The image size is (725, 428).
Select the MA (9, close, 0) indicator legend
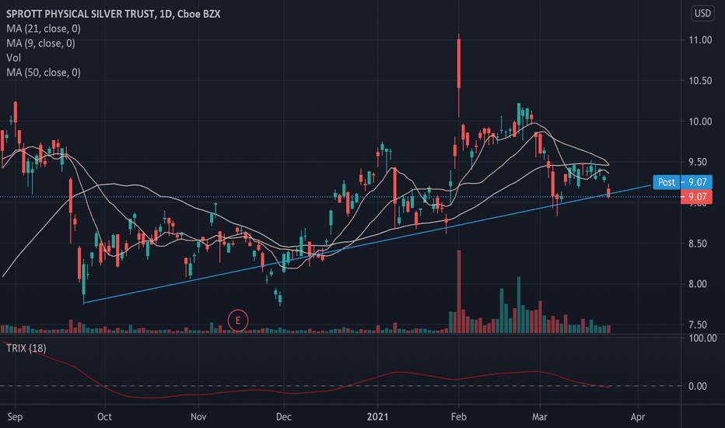[40, 43]
